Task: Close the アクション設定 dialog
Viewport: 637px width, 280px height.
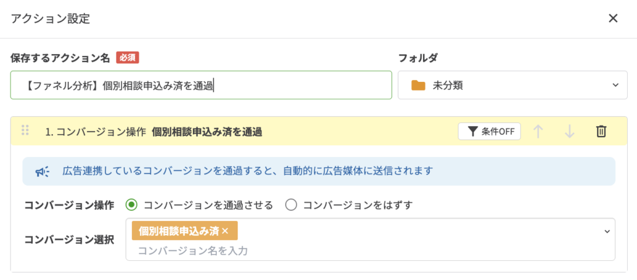Action: point(613,18)
